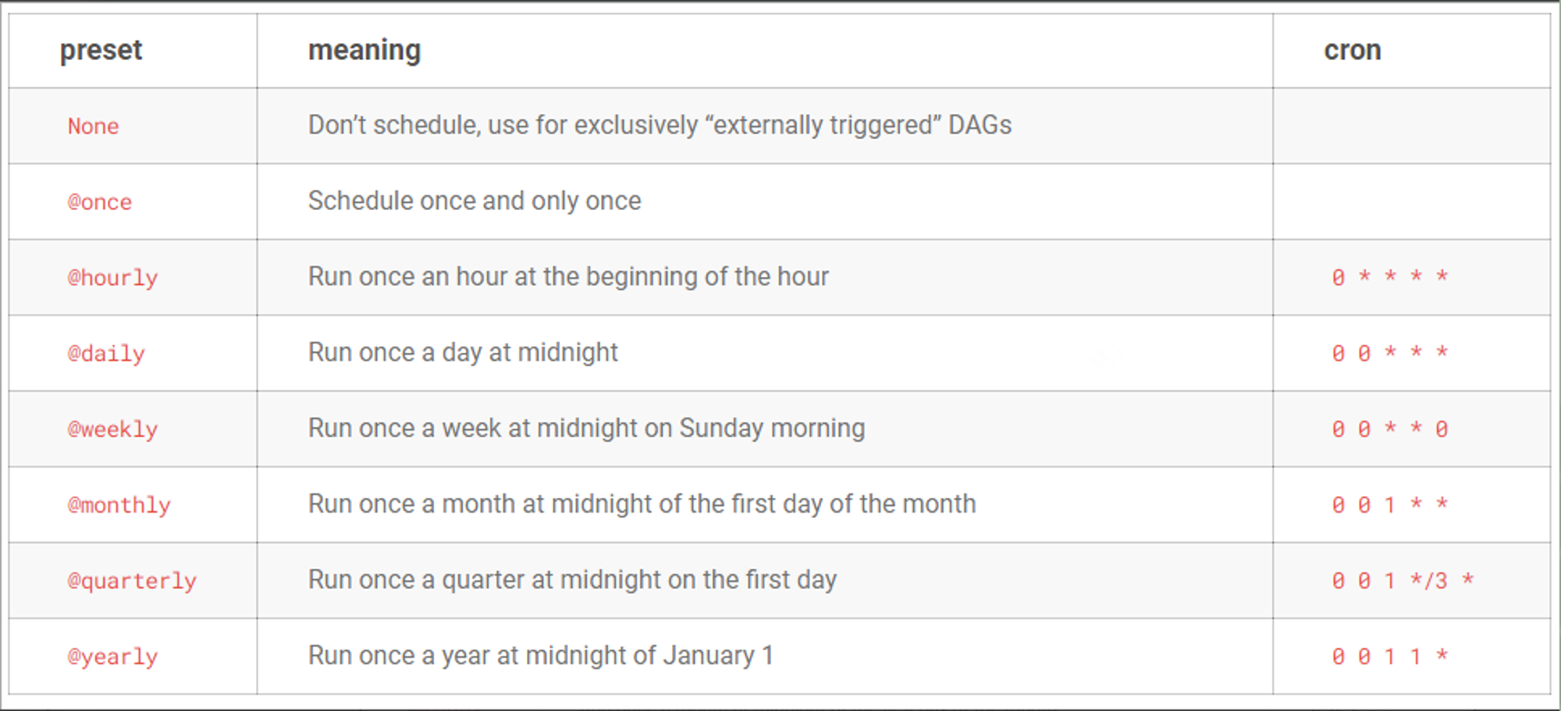Click the cron column header

[1353, 50]
